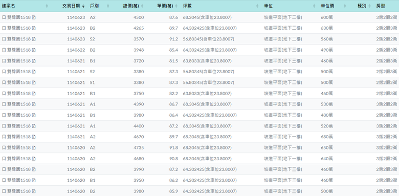
Task: Open document icon in row with unit price 81.5
Action: pos(34,61)
